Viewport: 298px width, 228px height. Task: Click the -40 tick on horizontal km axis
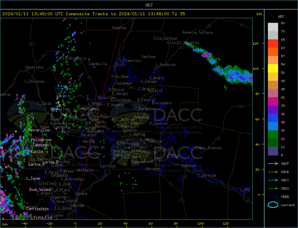click(24, 224)
